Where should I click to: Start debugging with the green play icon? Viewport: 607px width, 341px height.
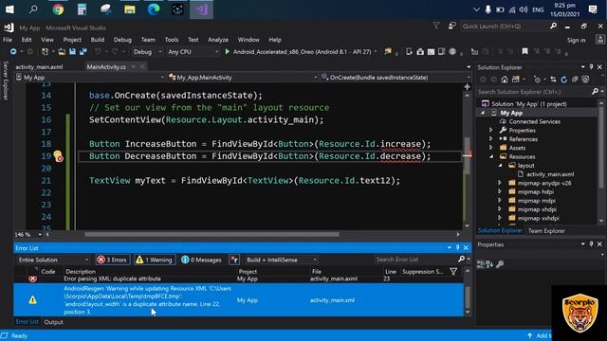pyautogui.click(x=228, y=51)
